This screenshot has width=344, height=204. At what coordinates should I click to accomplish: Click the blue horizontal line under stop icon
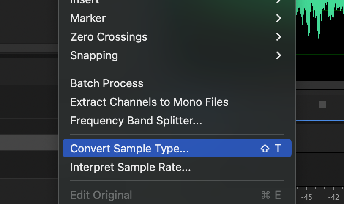[x=320, y=121]
